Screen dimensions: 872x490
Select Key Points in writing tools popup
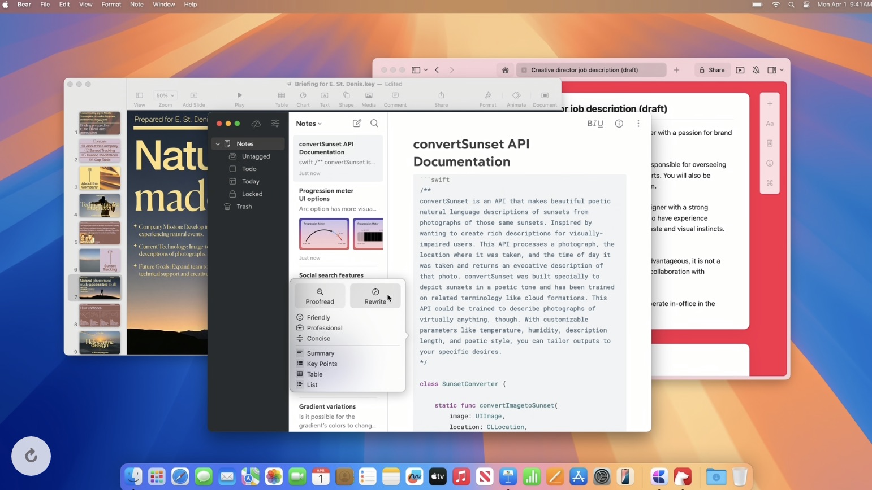tap(322, 364)
